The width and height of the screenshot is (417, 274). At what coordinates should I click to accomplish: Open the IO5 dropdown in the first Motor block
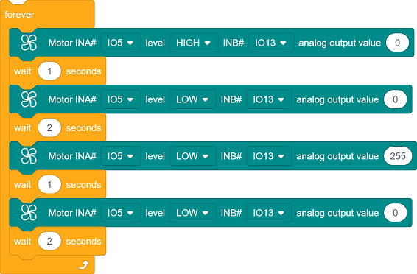click(121, 43)
